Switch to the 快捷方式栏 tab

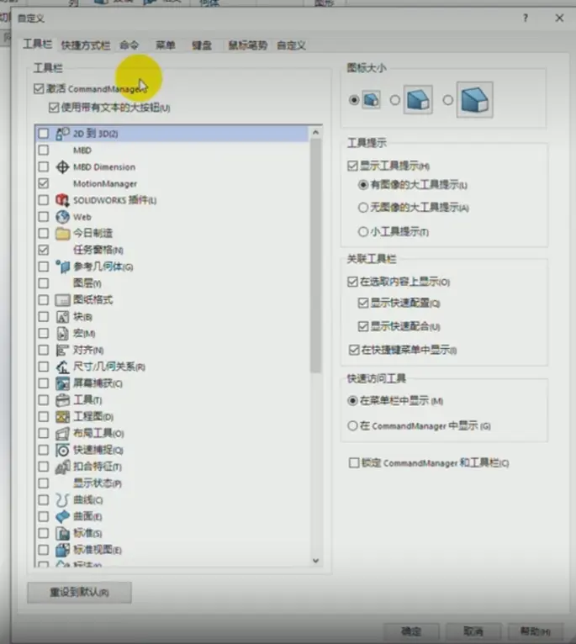(x=86, y=45)
